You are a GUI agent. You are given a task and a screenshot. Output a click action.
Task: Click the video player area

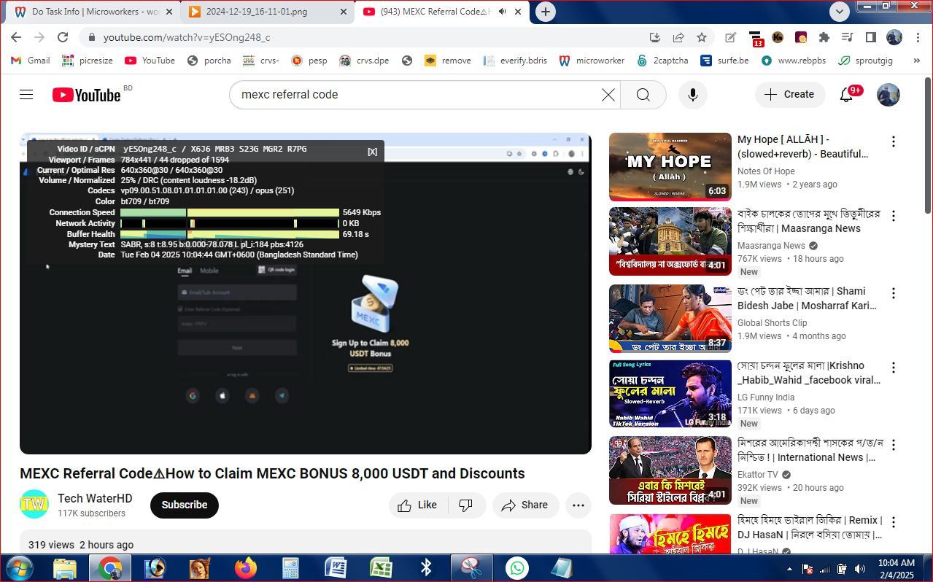click(306, 293)
